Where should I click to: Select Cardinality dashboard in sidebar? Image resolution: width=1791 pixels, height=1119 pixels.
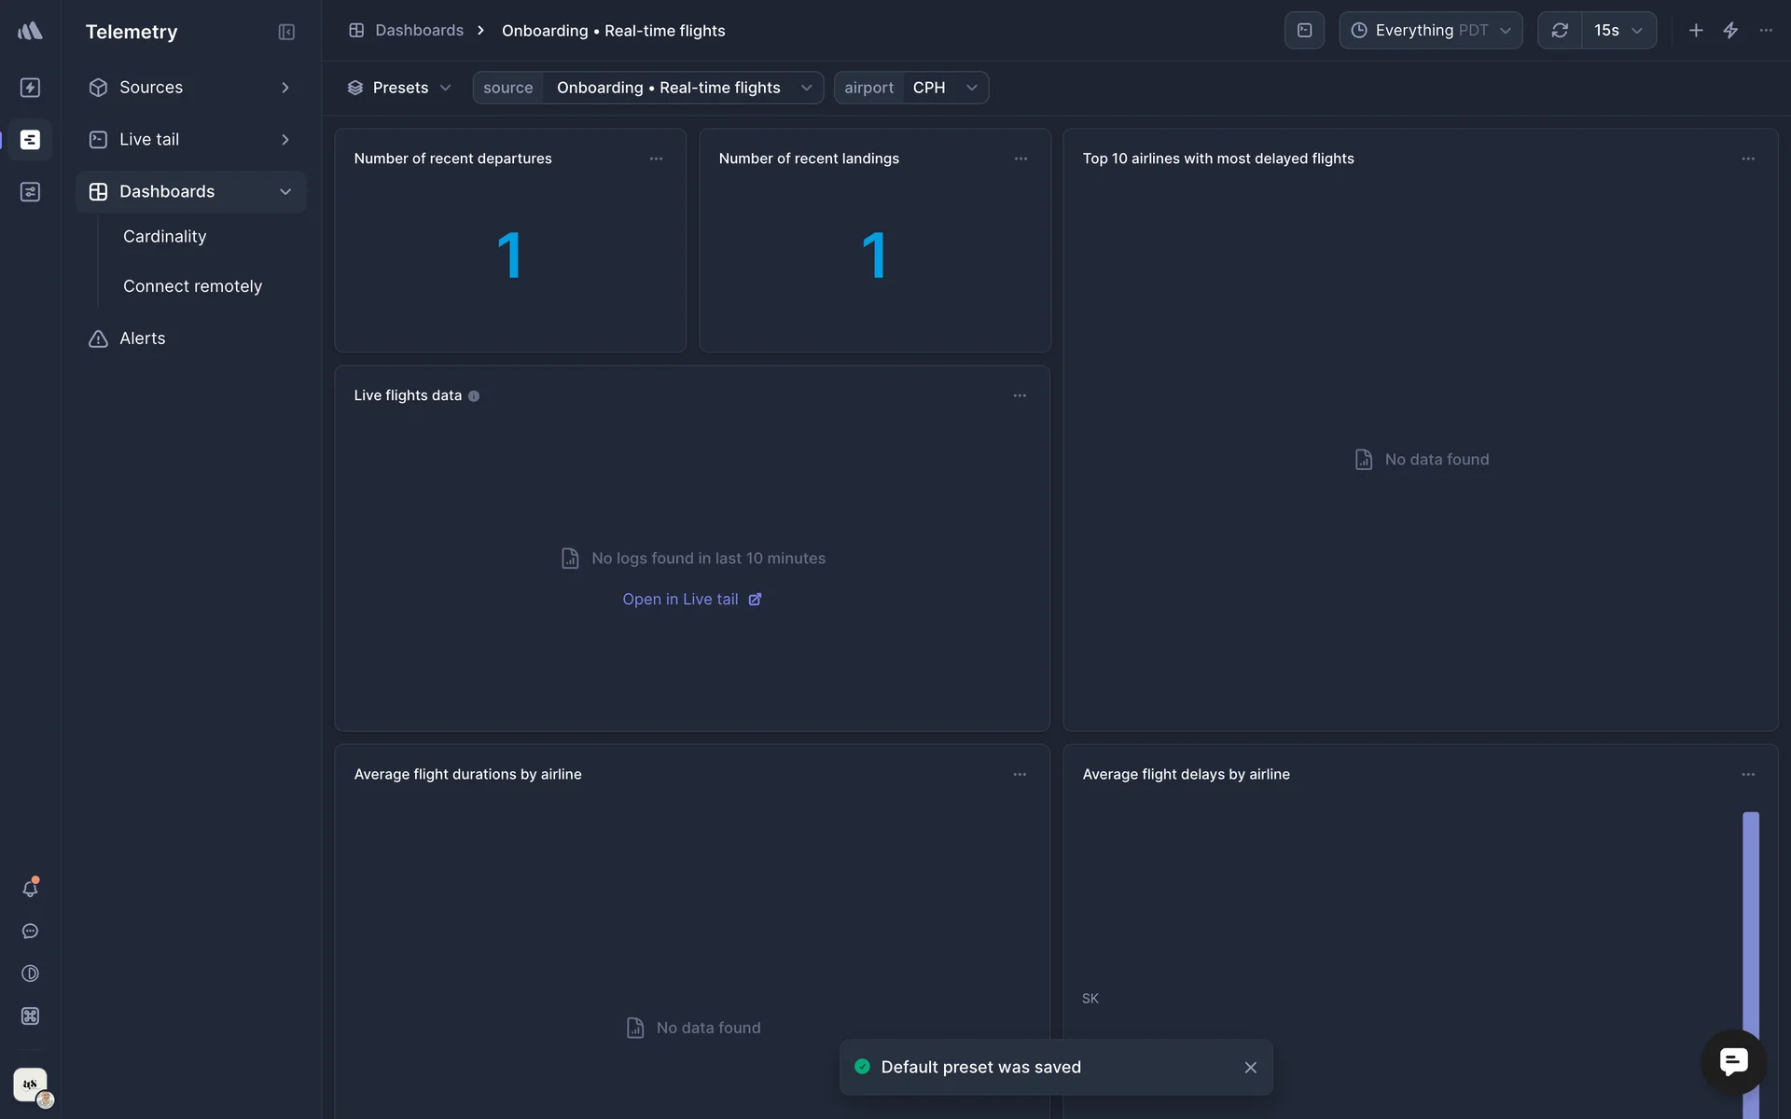(165, 237)
